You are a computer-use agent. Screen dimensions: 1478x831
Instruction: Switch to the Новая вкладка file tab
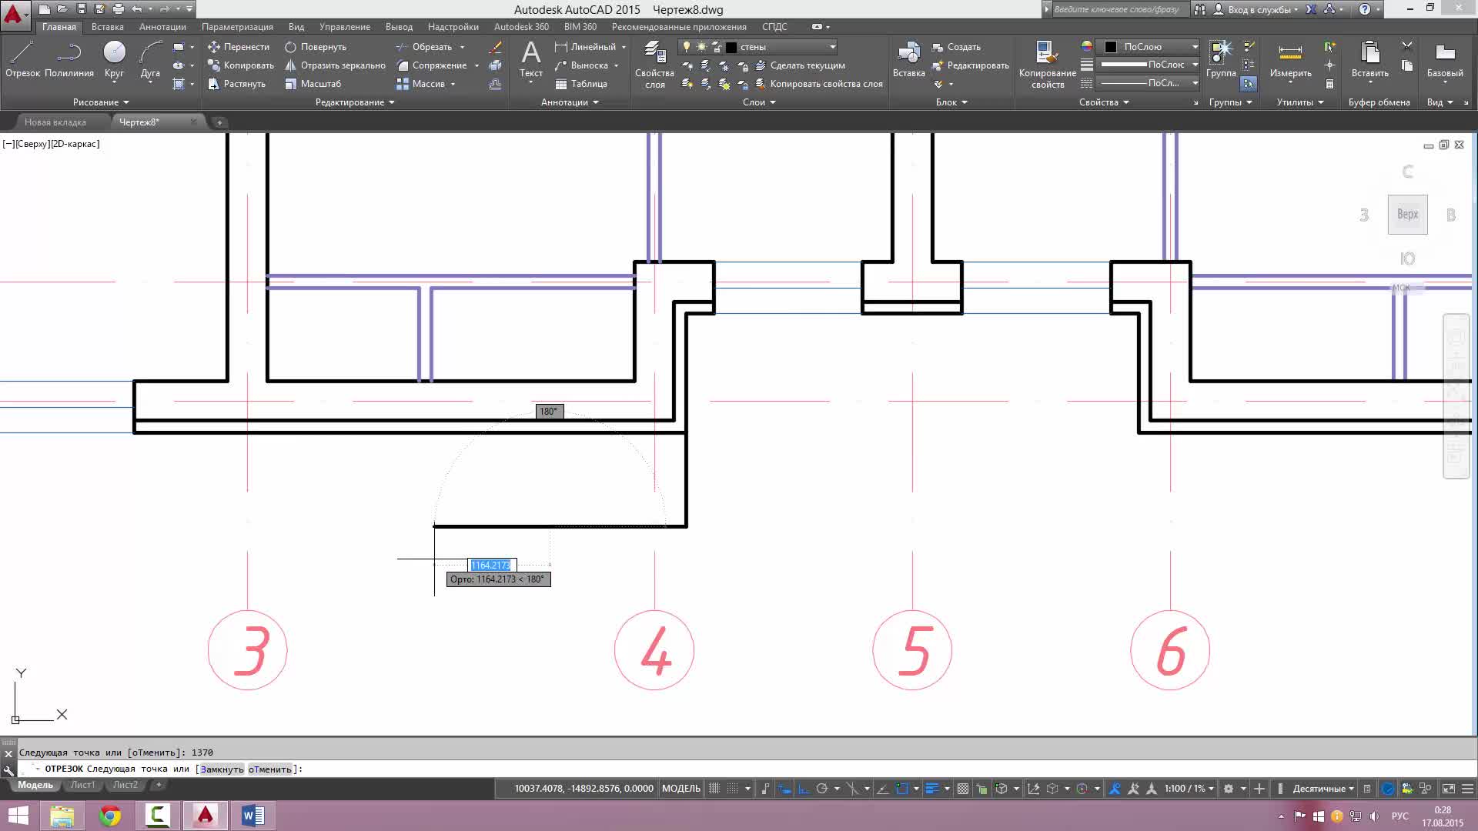click(x=55, y=122)
